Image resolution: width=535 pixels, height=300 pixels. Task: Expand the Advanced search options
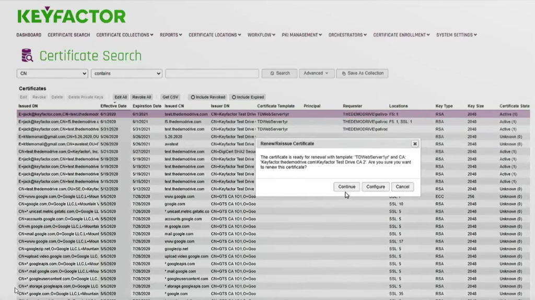(x=316, y=74)
